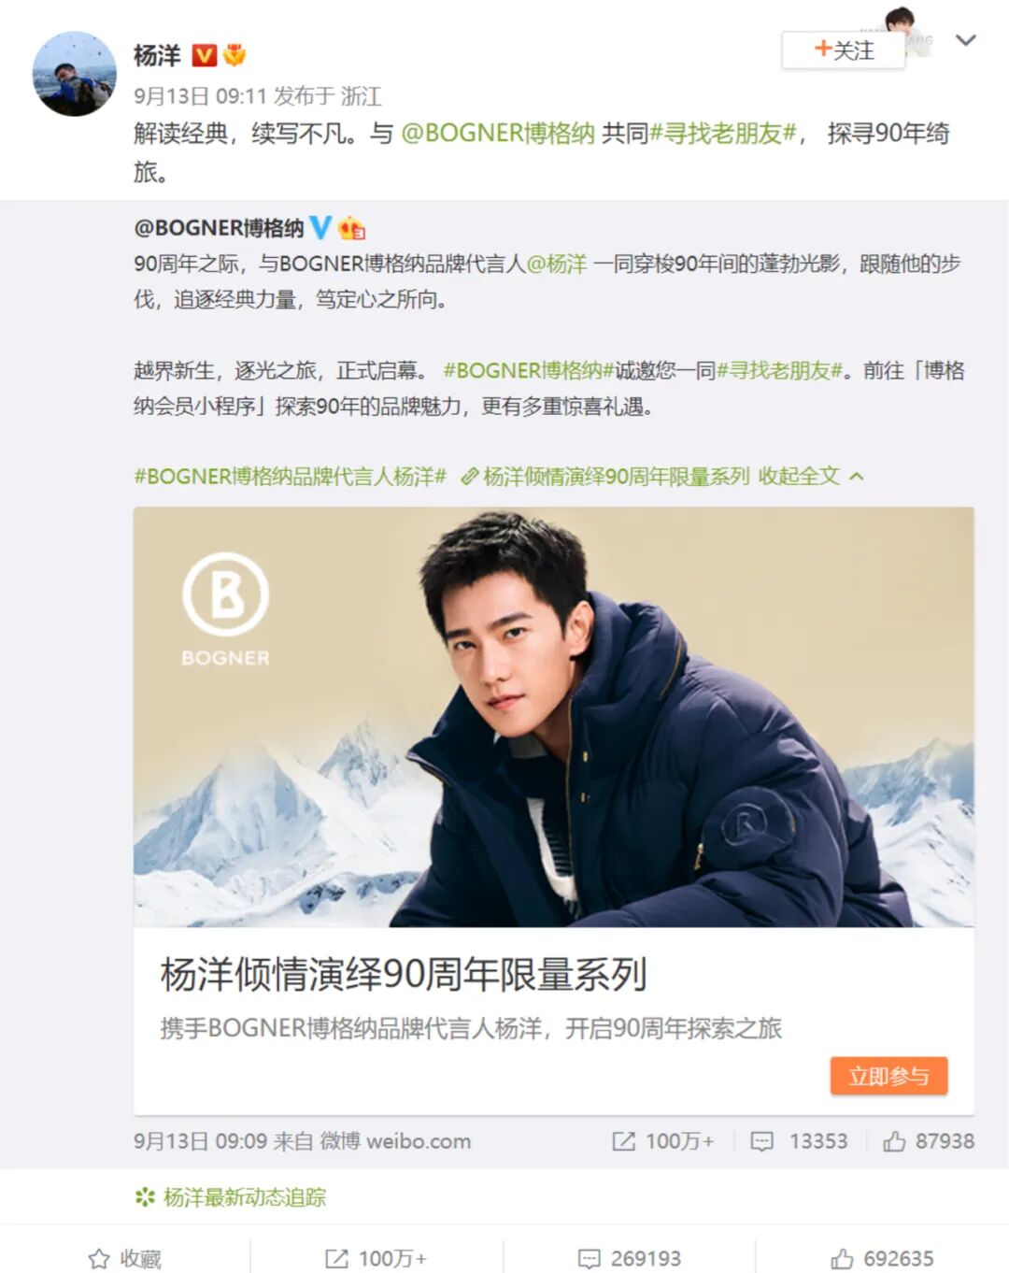Image resolution: width=1009 pixels, height=1273 pixels.
Task: Open the @BOGNER博格纳 mention link
Action: click(498, 134)
